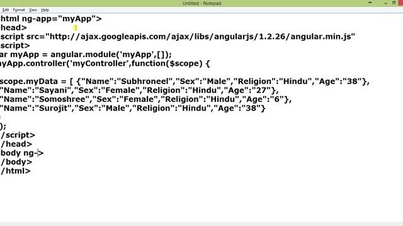This screenshot has height=226, width=403.
Task: Click on the name "Surojit"
Action: (53, 109)
